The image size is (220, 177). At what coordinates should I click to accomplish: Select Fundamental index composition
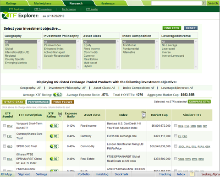point(131,49)
